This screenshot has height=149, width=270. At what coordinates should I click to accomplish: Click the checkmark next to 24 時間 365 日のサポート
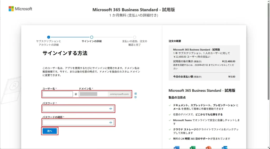coord(170,139)
